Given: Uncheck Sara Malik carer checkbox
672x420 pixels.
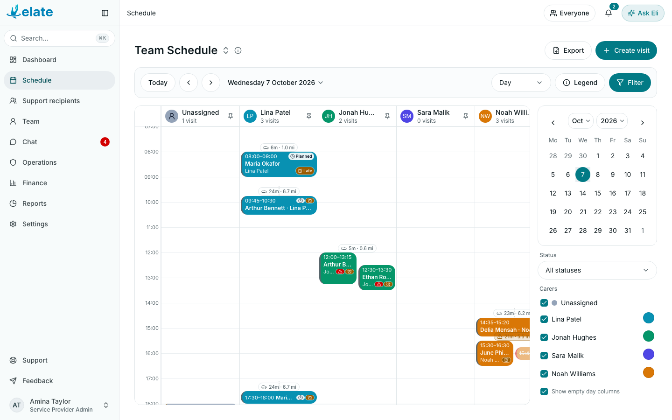Looking at the screenshot, I should pyautogui.click(x=544, y=356).
